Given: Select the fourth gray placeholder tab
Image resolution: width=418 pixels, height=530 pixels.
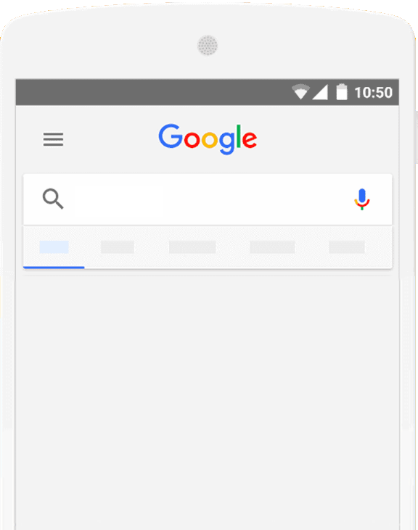Looking at the screenshot, I should tap(272, 247).
